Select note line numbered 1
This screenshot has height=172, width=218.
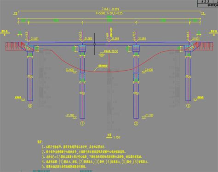coord(74,147)
